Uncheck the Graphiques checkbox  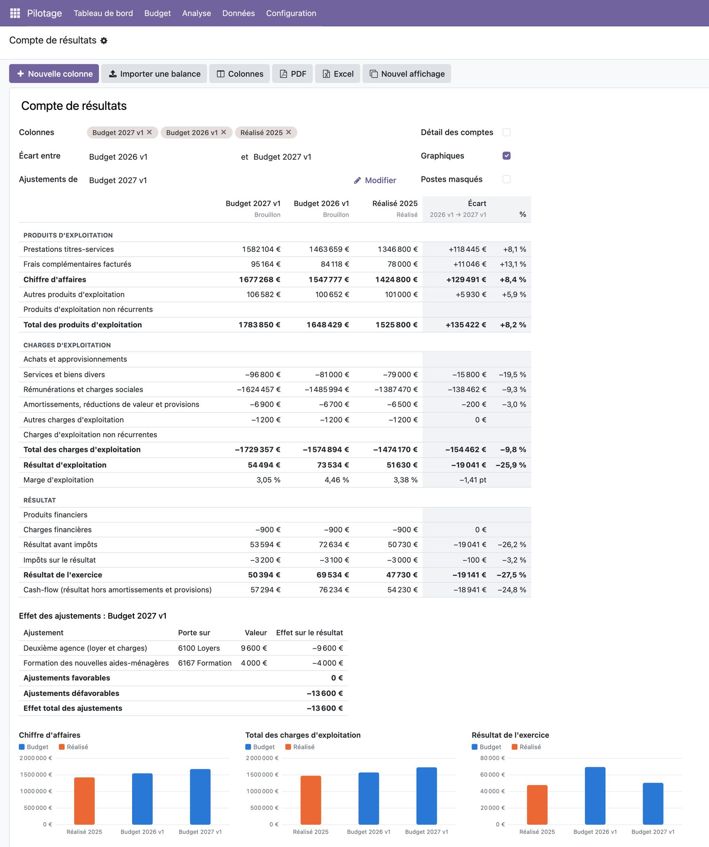pos(506,156)
